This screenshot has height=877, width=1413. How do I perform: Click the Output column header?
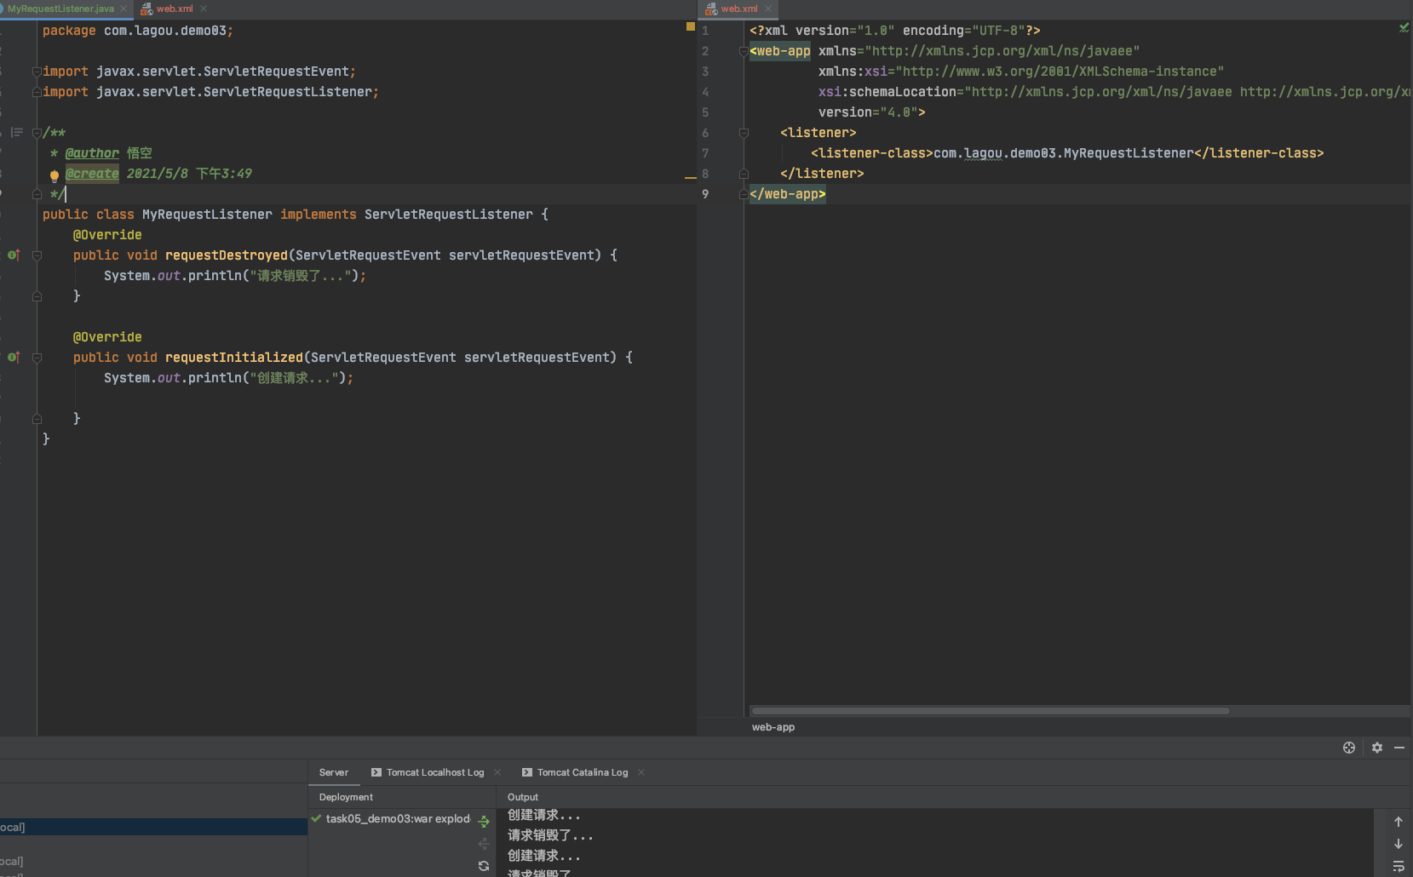(523, 797)
